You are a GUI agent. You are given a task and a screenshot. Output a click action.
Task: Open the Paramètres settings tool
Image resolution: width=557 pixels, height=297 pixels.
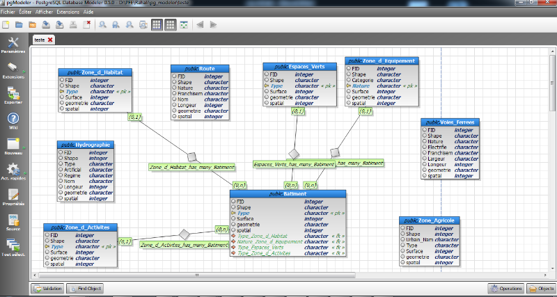pos(12,43)
